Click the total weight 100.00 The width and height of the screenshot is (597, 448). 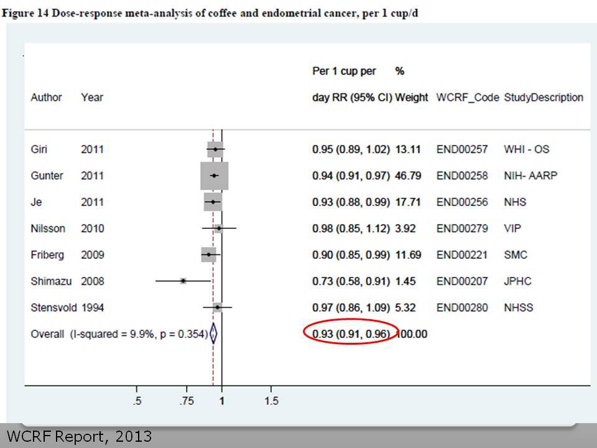[x=412, y=334]
